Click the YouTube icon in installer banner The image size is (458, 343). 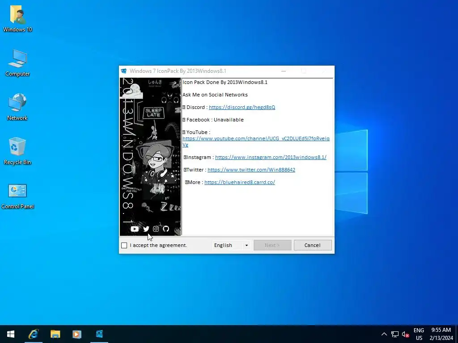(x=135, y=229)
